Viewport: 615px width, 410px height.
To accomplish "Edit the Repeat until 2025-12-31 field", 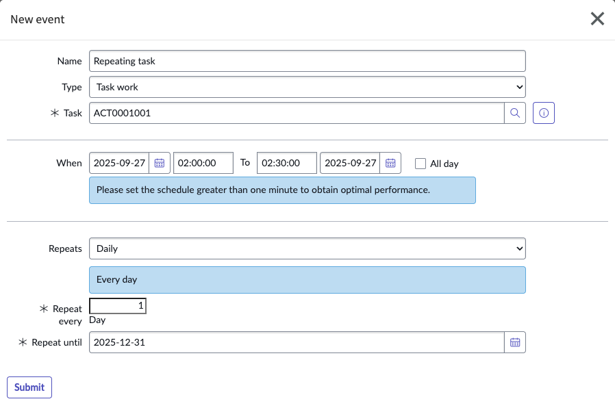I will 297,343.
